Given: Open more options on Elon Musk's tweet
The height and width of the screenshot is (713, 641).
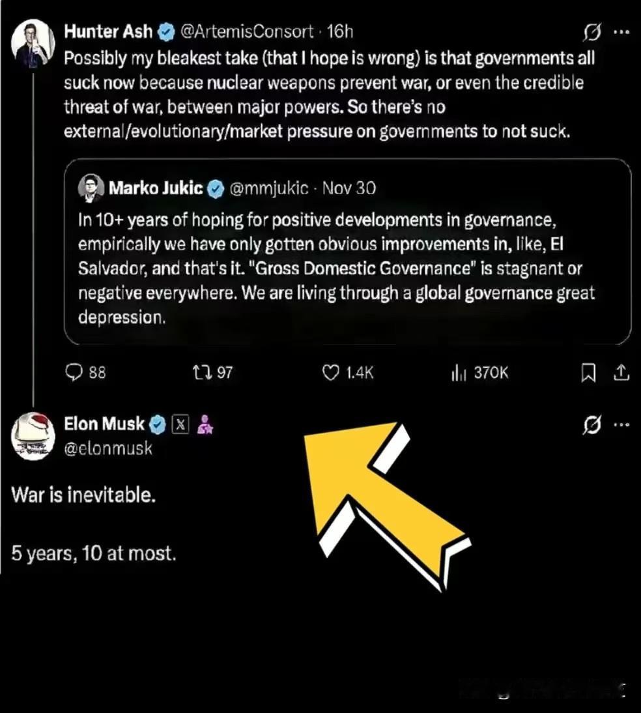Looking at the screenshot, I should 622,425.
